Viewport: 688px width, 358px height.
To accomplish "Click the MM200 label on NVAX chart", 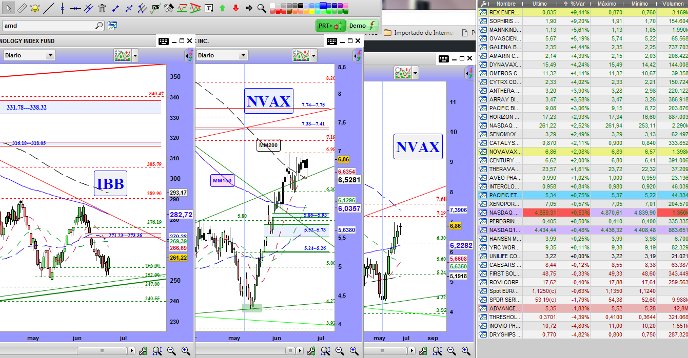I will pos(268,145).
